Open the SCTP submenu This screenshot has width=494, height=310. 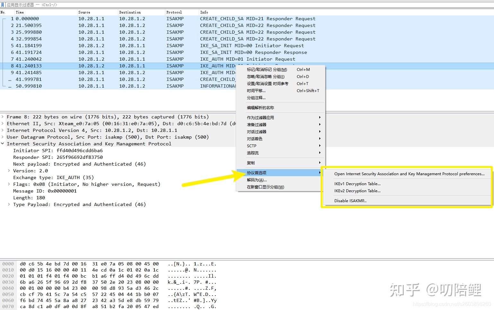click(251, 146)
